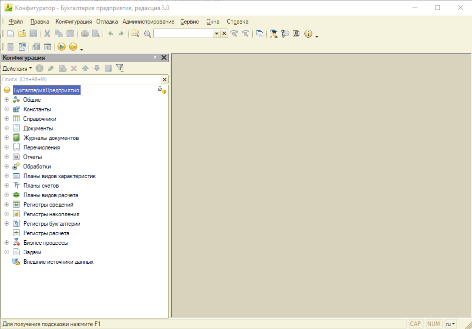472x329 pixels.
Task: Click the Move up arrow icon
Action: point(86,68)
